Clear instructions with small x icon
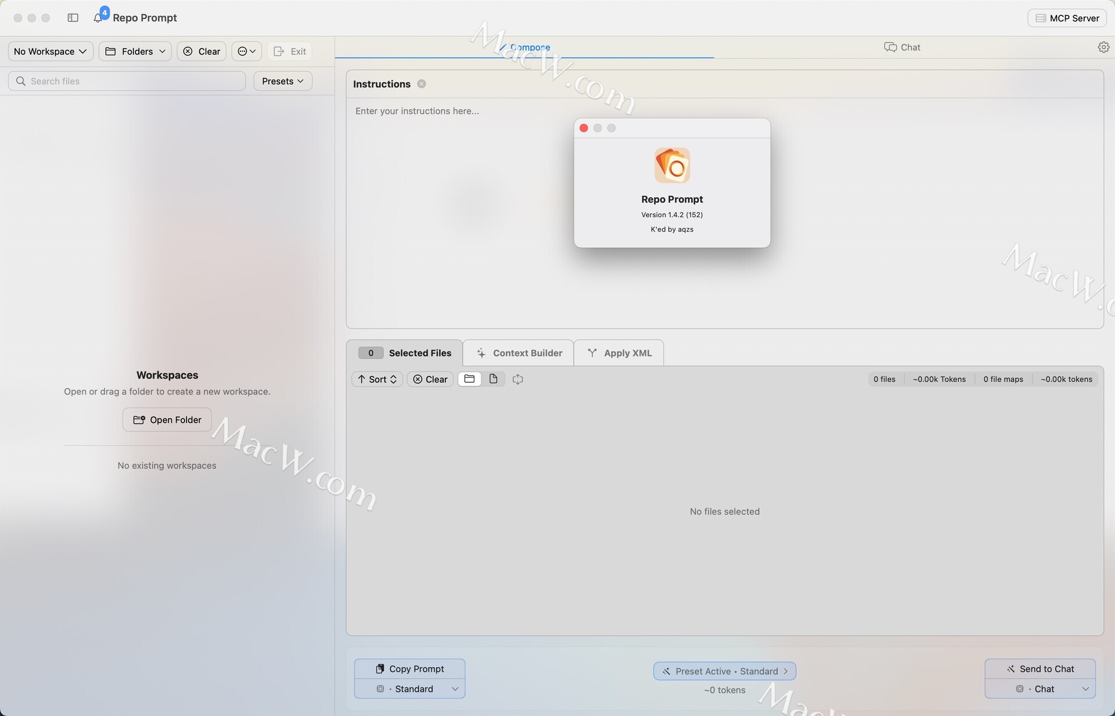The image size is (1115, 716). point(422,84)
